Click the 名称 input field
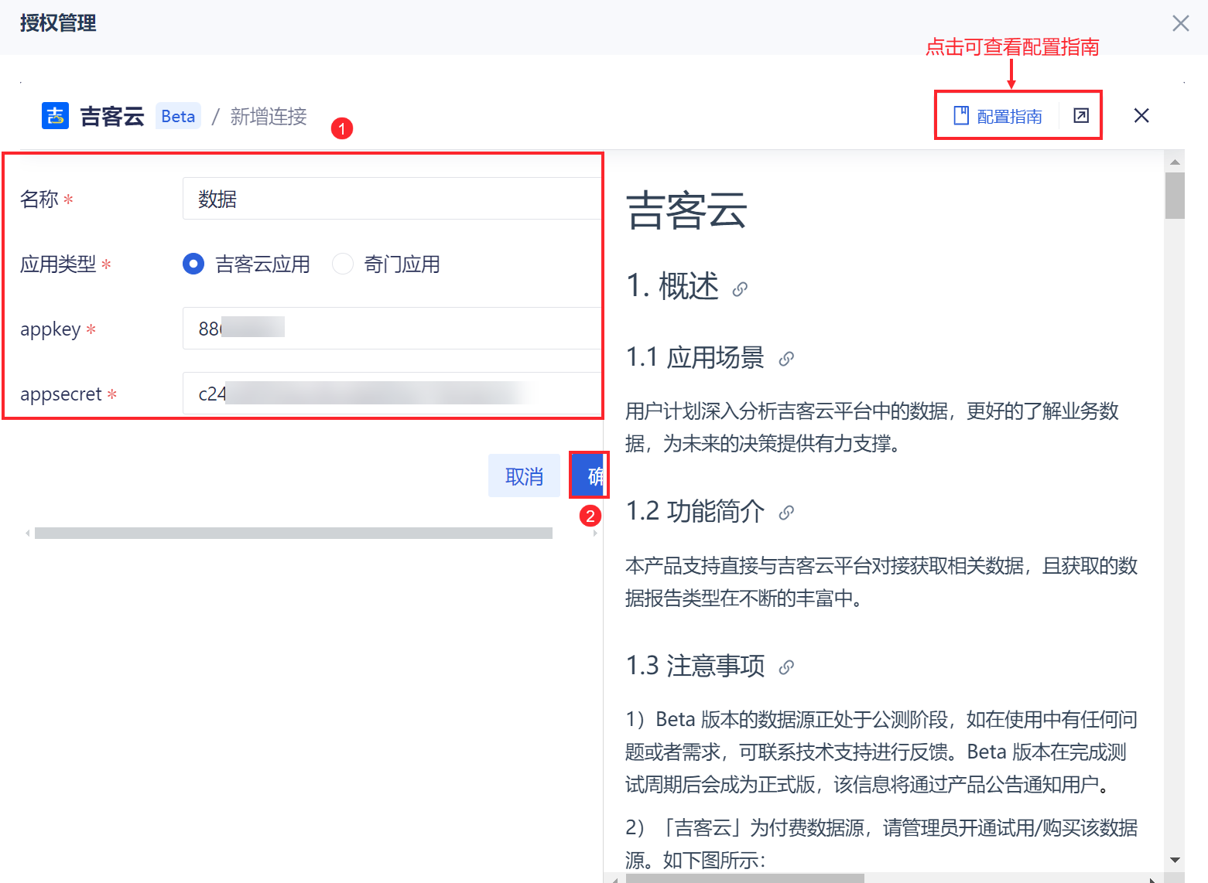Screen dimensions: 1208x883 [x=392, y=199]
